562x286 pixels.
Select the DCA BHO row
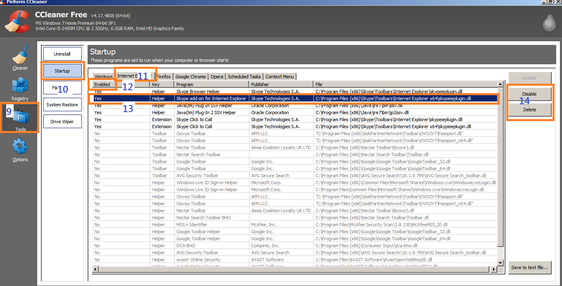(294, 246)
